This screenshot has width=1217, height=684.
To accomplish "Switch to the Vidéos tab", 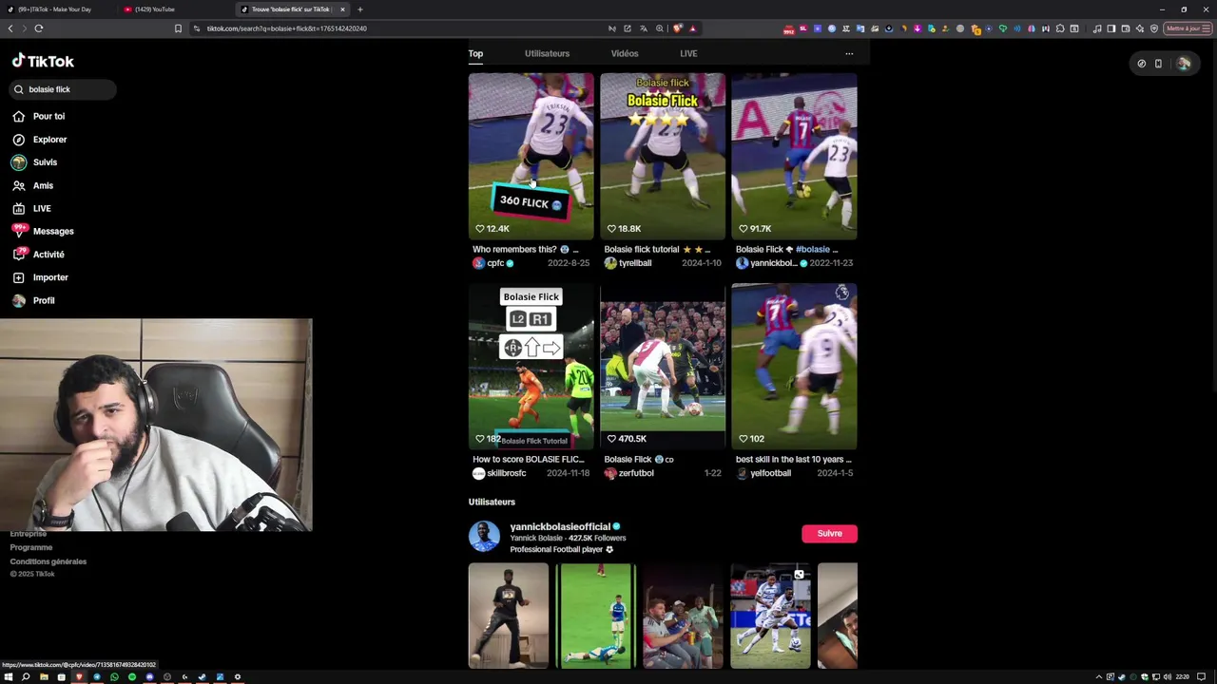I will pyautogui.click(x=625, y=53).
